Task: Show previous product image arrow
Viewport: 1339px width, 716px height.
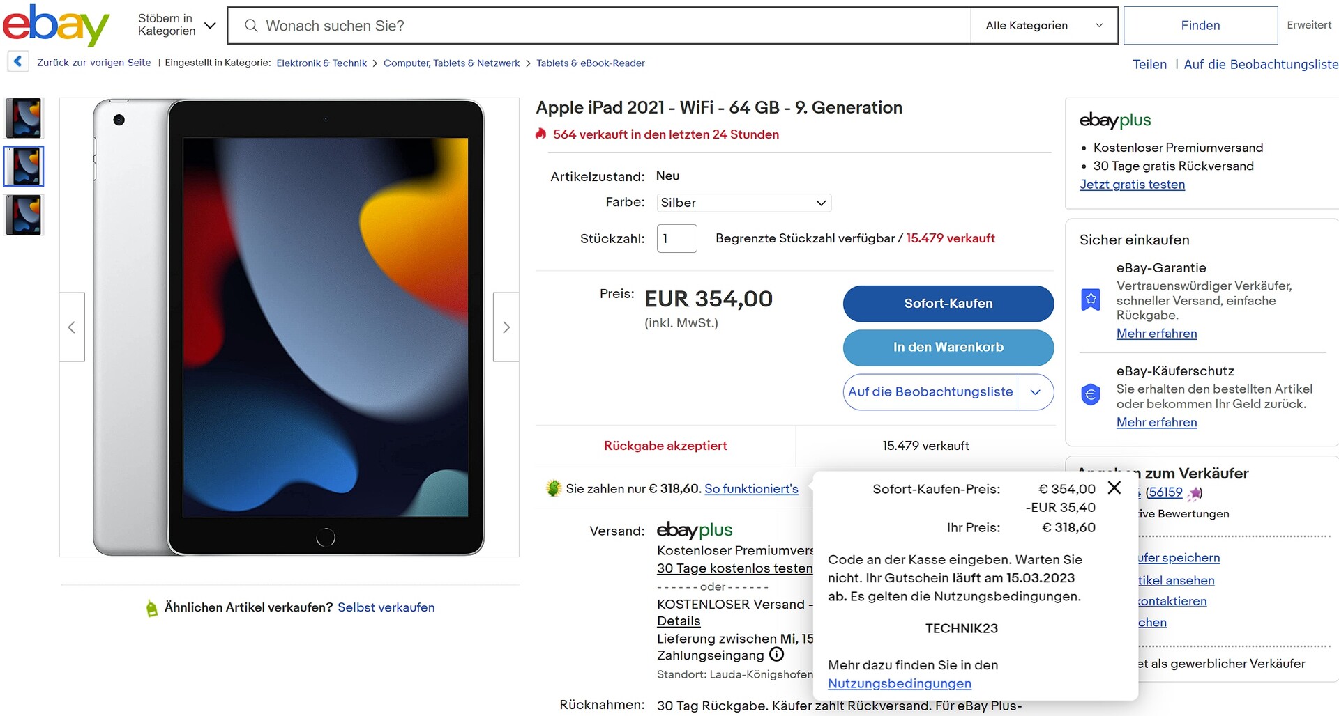Action: coord(72,327)
